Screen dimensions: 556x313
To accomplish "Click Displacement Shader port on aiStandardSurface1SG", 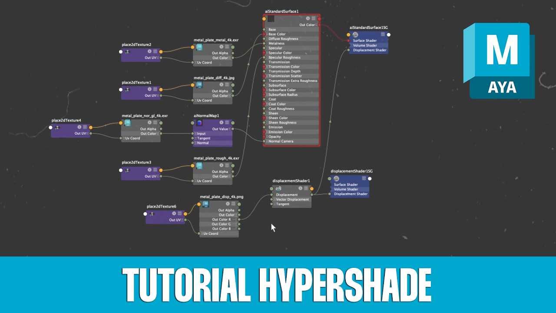I will tap(348, 50).
